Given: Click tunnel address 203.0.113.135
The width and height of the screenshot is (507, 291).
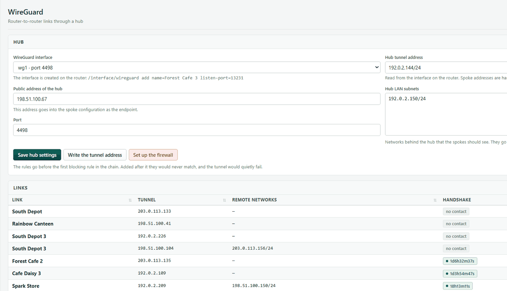Looking at the screenshot, I should tap(154, 261).
